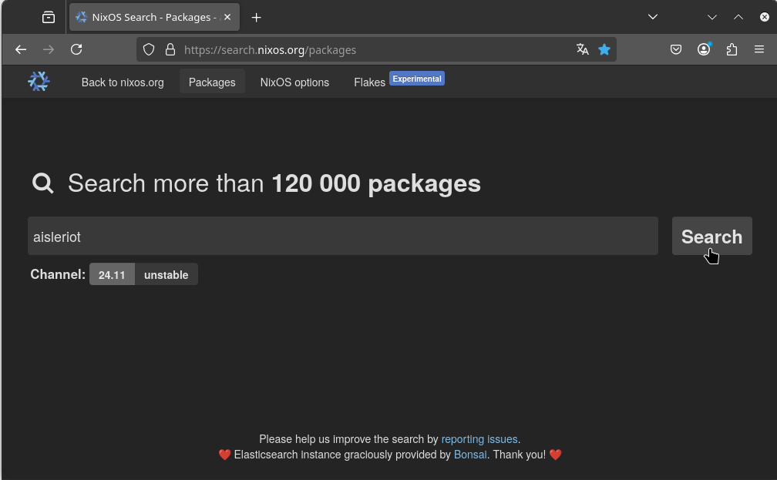
Task: Expand the list all tabs dropdown
Action: point(653,17)
